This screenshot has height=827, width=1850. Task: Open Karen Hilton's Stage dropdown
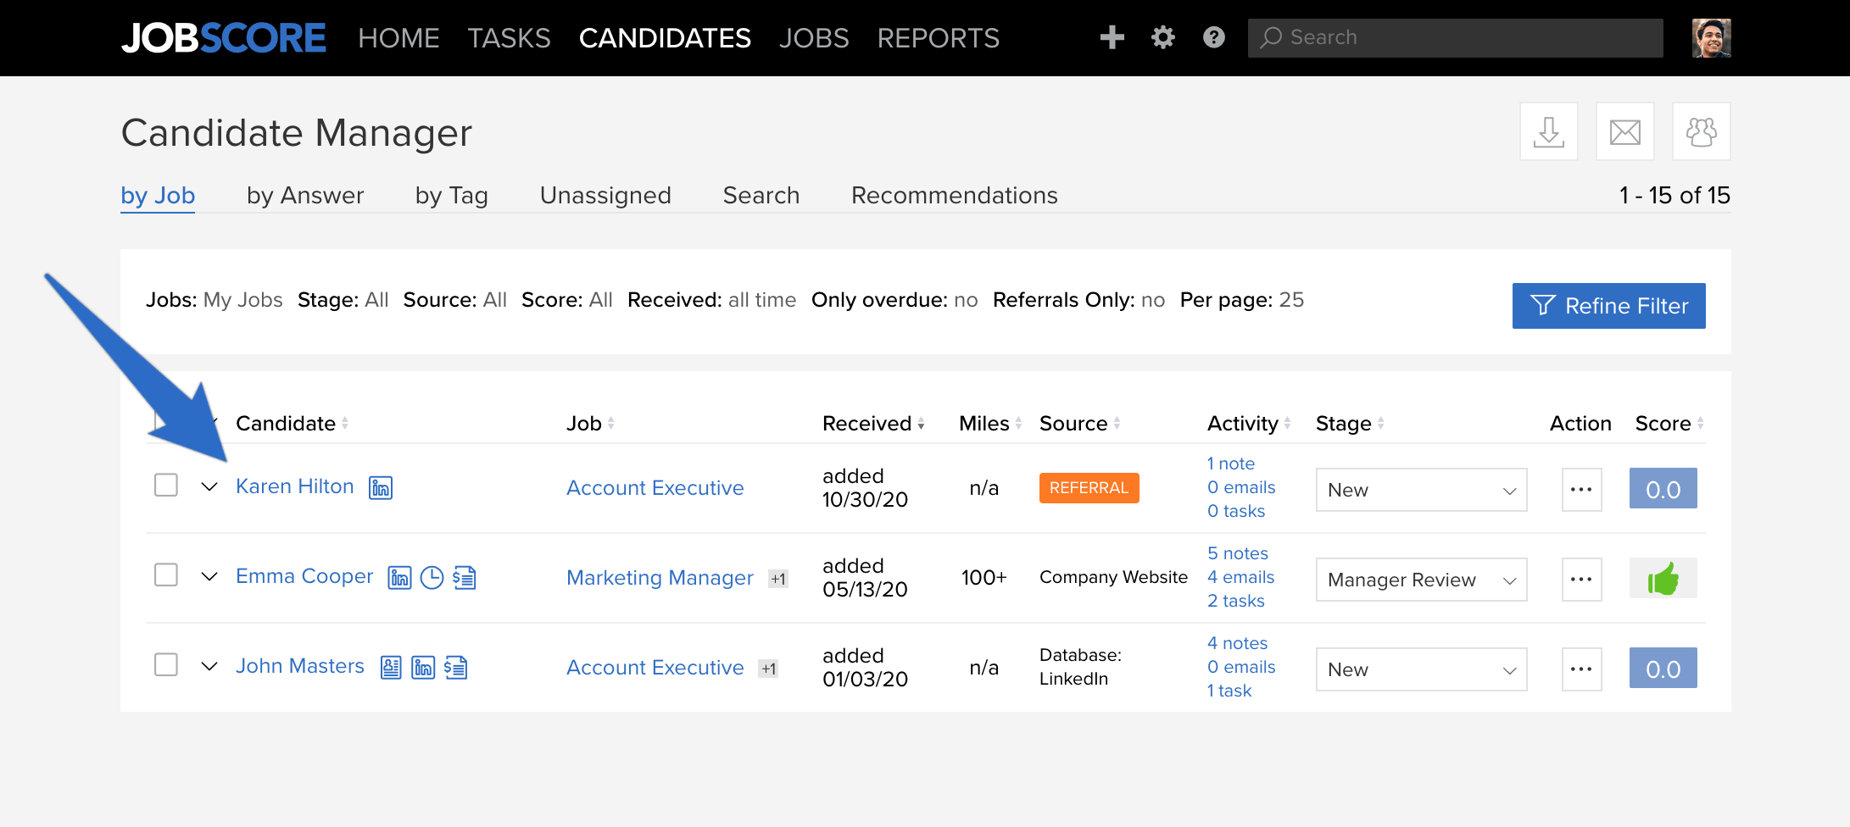tap(1421, 490)
